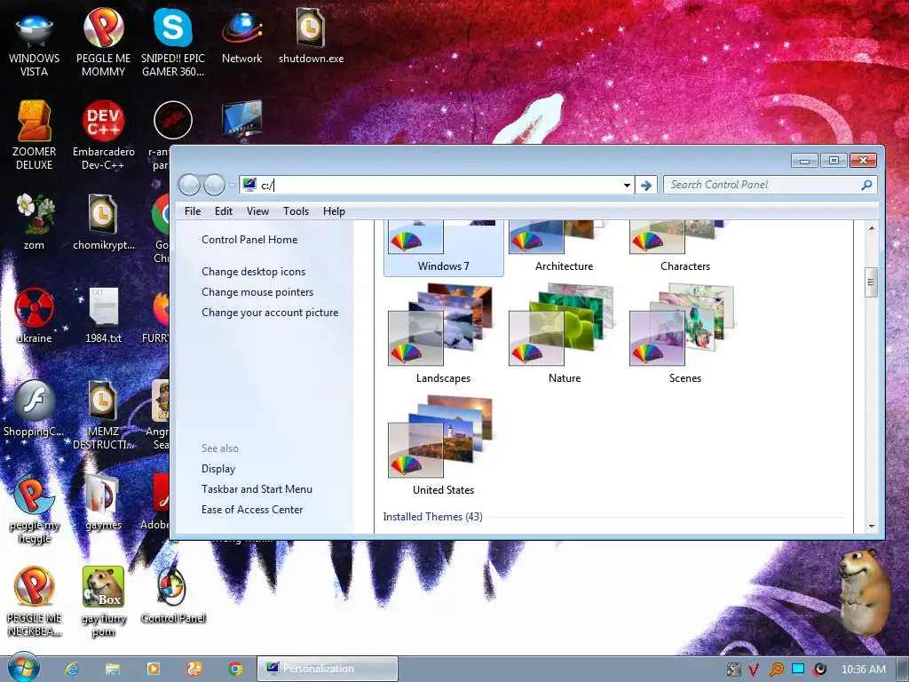The image size is (909, 682).
Task: Select the Windows 7 theme
Action: (444, 247)
